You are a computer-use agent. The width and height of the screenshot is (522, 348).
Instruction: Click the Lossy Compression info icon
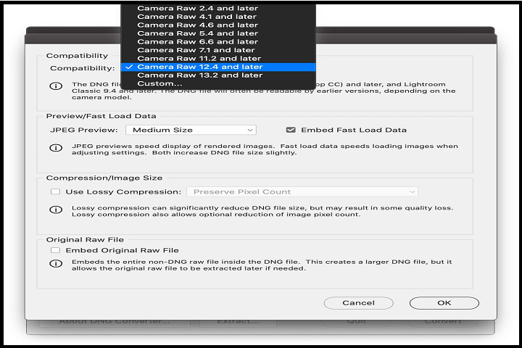pos(55,210)
